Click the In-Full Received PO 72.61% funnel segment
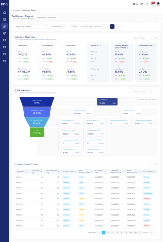Screen dimensions: 163x242 coord(37,122)
